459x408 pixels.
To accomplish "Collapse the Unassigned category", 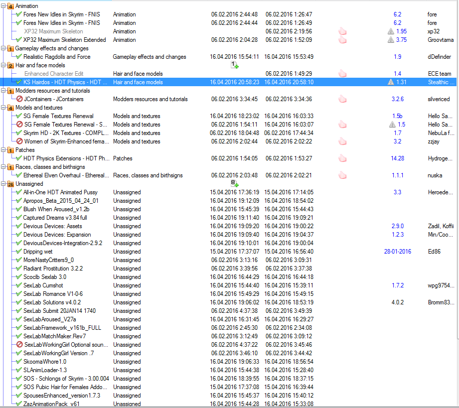I will point(3,184).
